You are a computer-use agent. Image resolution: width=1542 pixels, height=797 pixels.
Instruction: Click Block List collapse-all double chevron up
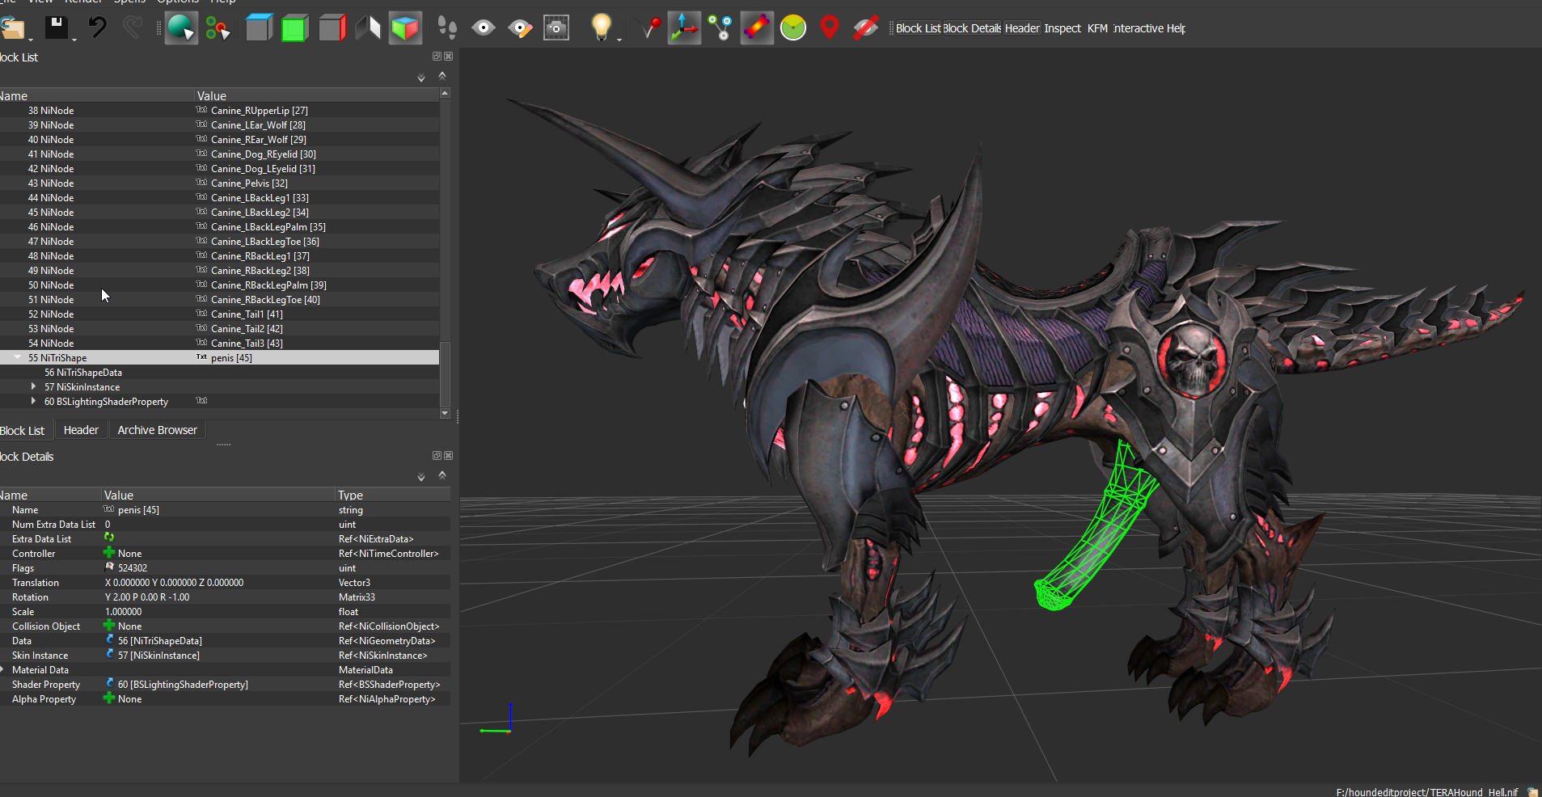coord(442,75)
